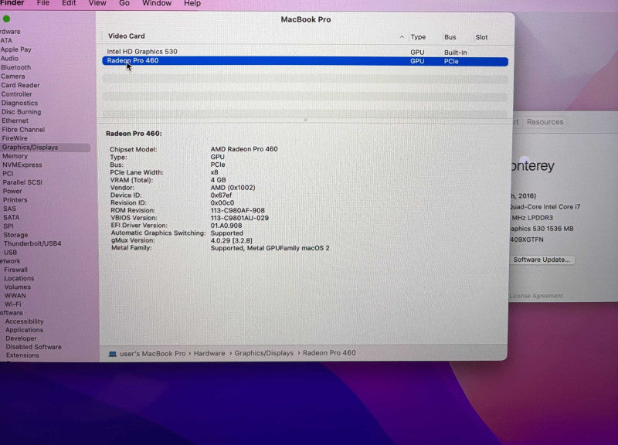This screenshot has height=445, width=618.
Task: Select SAS in the sidebar
Action: click(9, 209)
